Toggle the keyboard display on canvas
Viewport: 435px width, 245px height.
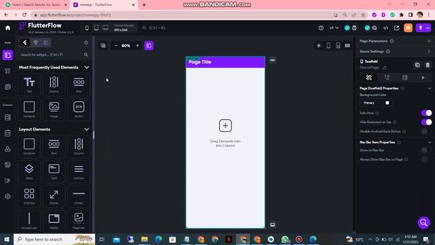(x=347, y=46)
